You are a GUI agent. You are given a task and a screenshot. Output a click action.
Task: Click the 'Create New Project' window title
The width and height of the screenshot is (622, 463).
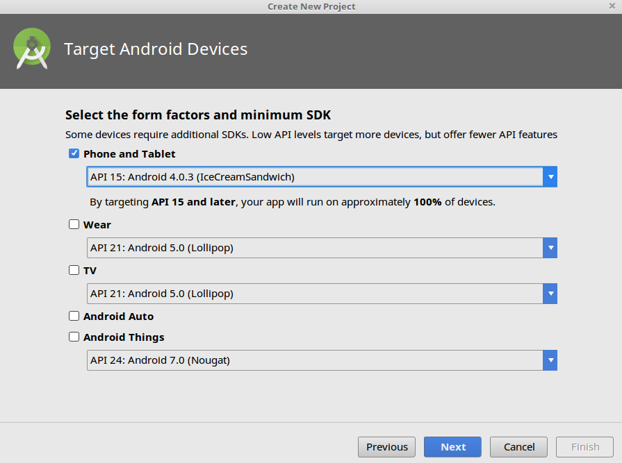point(311,6)
